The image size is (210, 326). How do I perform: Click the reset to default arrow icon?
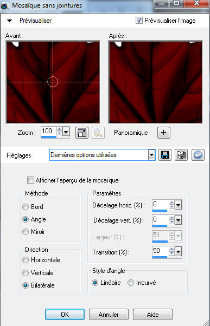pos(198,155)
